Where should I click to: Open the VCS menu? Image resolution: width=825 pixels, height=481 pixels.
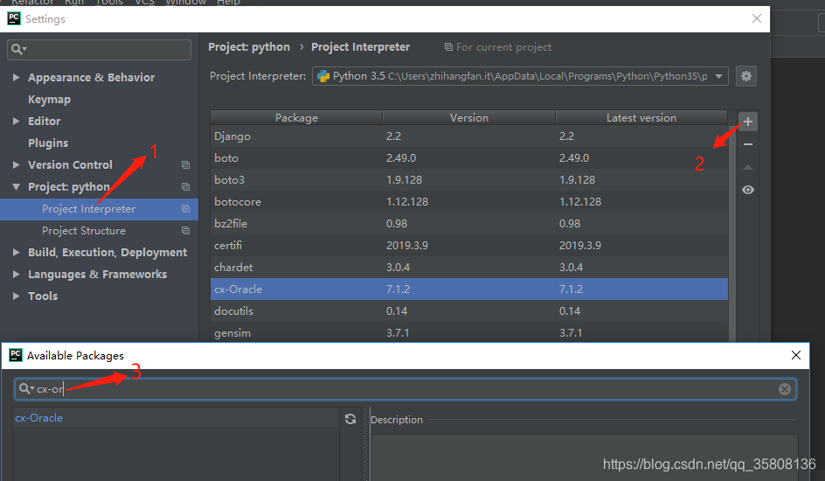(145, 2)
